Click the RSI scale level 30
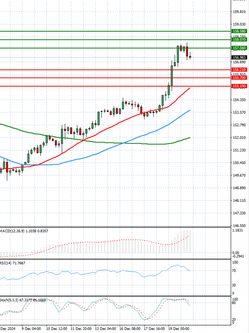 click(234, 285)
